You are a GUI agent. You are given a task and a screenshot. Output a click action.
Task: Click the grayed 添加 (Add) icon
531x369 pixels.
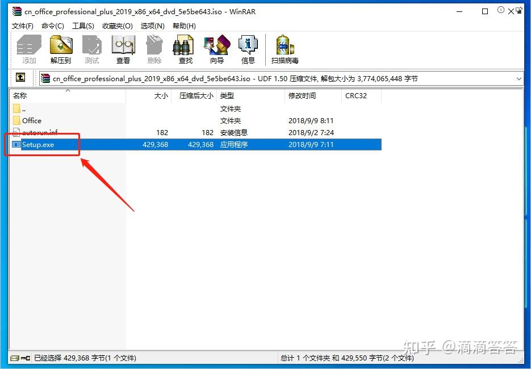[28, 48]
